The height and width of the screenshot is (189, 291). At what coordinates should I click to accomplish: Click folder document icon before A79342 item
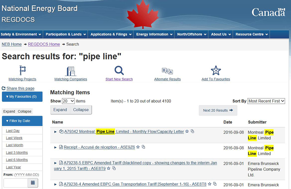coord(61,131)
